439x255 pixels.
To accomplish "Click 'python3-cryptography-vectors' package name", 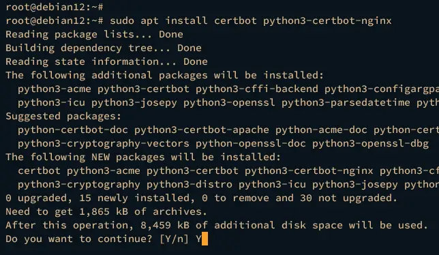I will [x=104, y=144].
